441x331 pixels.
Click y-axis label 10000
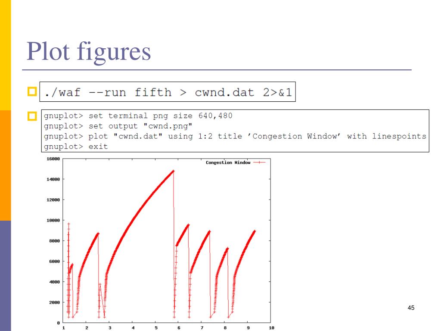tap(53, 220)
